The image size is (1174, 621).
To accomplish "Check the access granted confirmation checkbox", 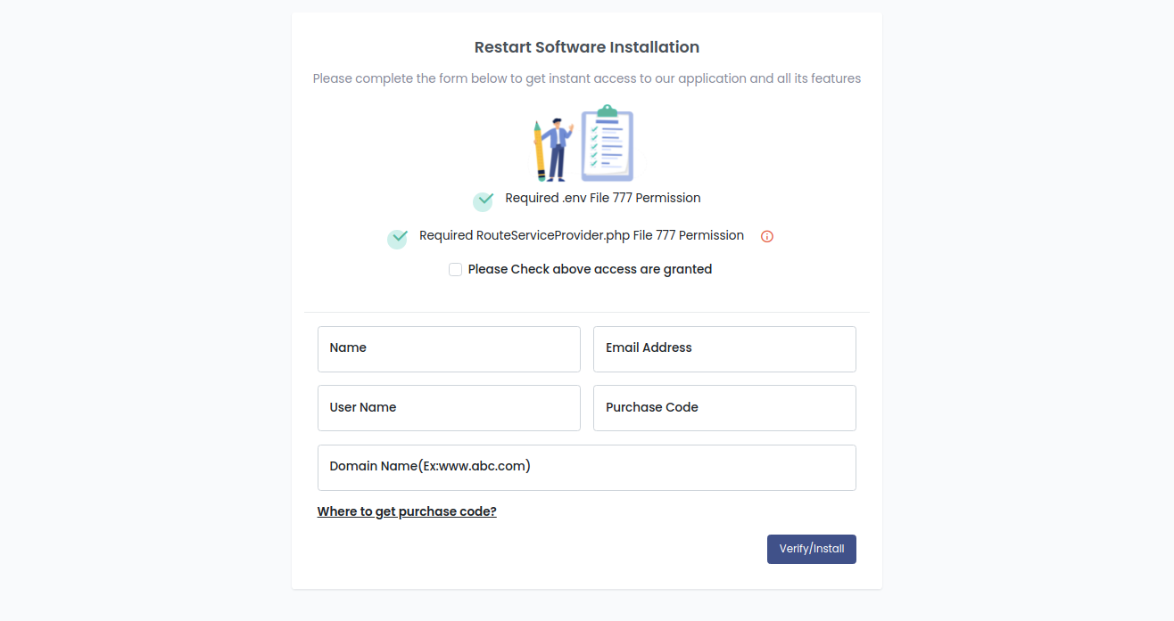I will pos(455,269).
